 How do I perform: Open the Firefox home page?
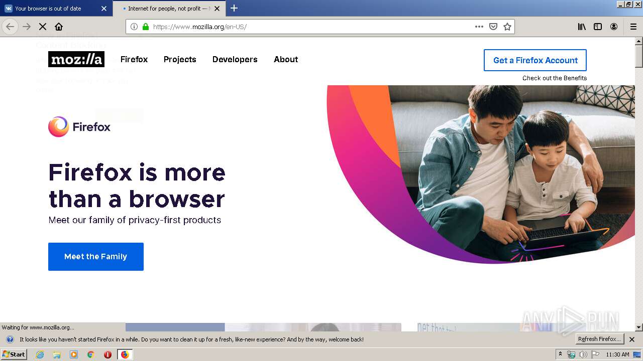click(x=59, y=27)
